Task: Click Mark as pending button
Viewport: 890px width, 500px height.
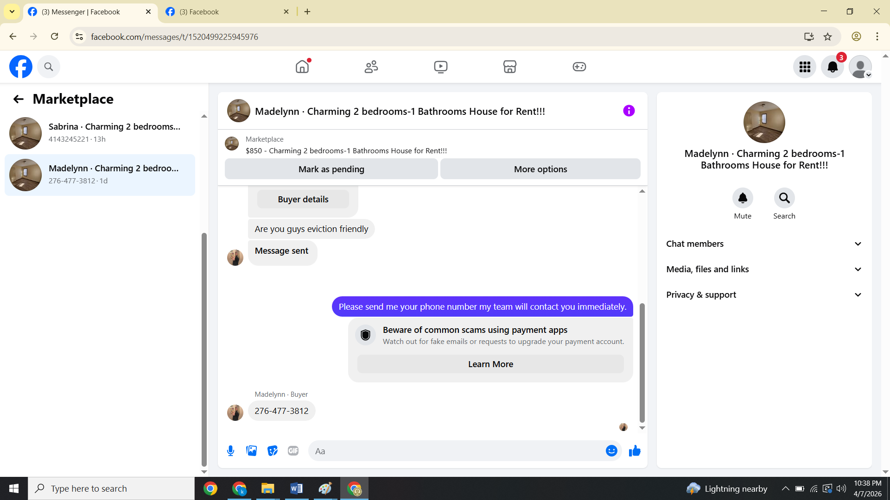Action: (331, 169)
